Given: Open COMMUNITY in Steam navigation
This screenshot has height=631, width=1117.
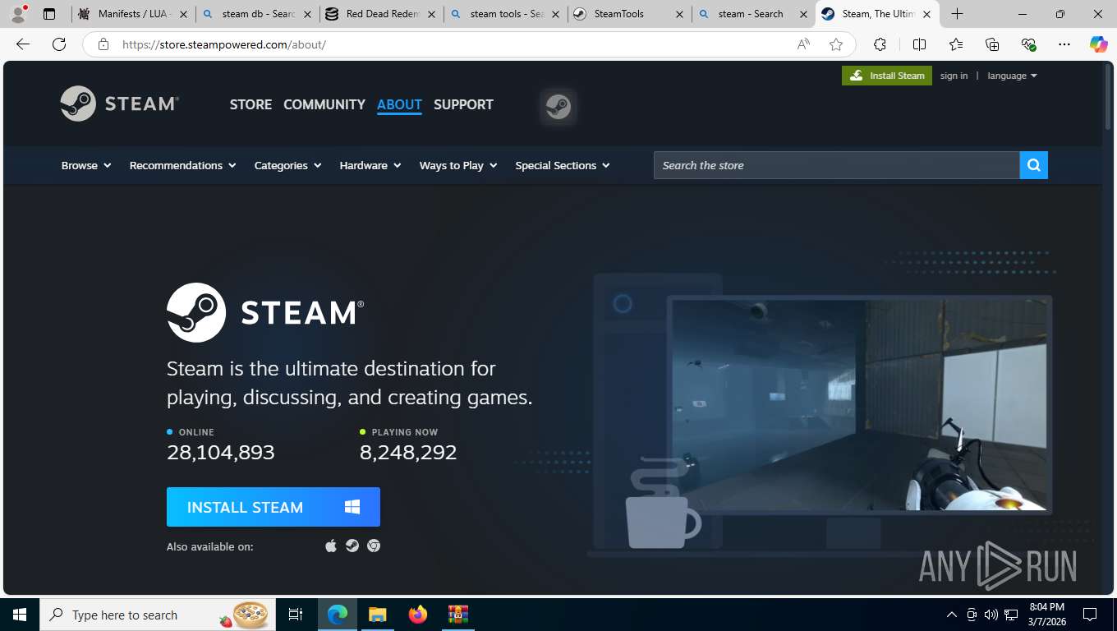Looking at the screenshot, I should point(324,104).
